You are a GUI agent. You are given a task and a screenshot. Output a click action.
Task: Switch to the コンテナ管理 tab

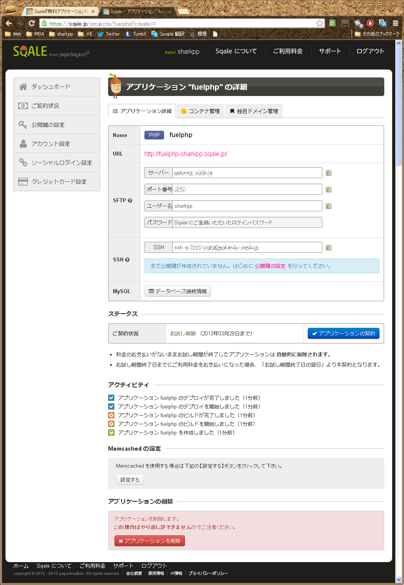(x=200, y=111)
